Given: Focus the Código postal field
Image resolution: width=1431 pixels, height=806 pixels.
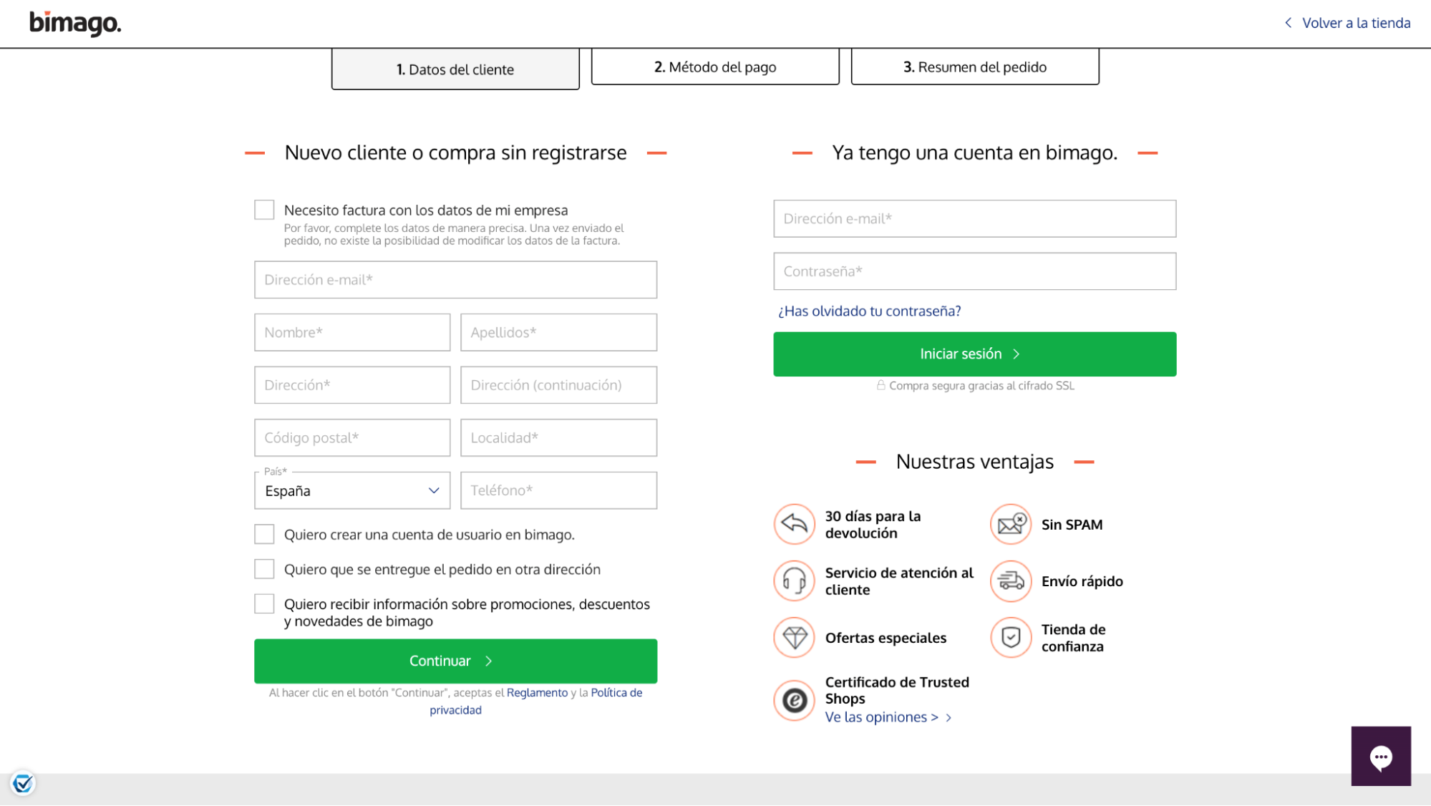Looking at the screenshot, I should pyautogui.click(x=352, y=437).
